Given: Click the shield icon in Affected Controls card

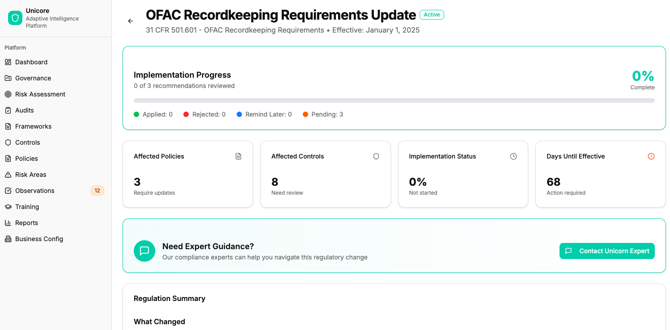Looking at the screenshot, I should [376, 156].
